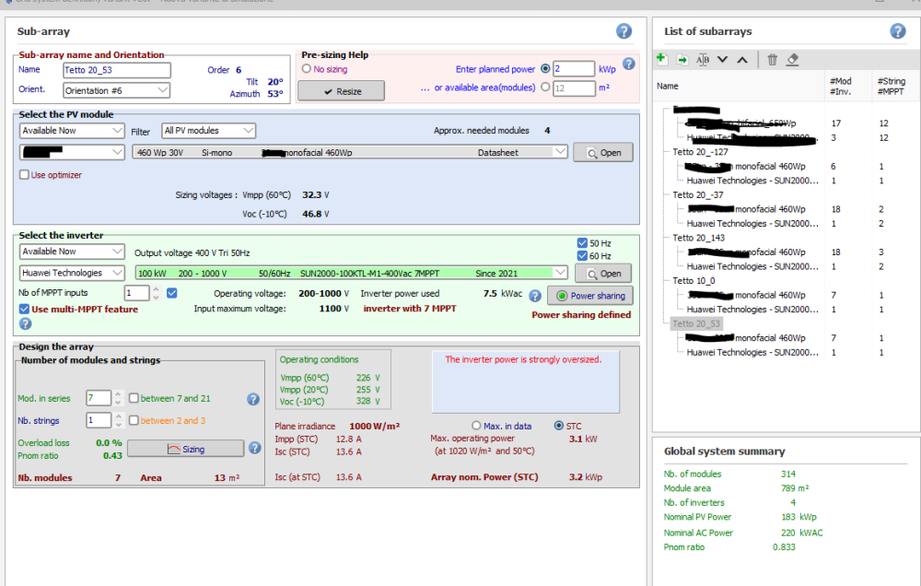Open help next to the Sizing button
921x586 pixels.
[x=254, y=448]
